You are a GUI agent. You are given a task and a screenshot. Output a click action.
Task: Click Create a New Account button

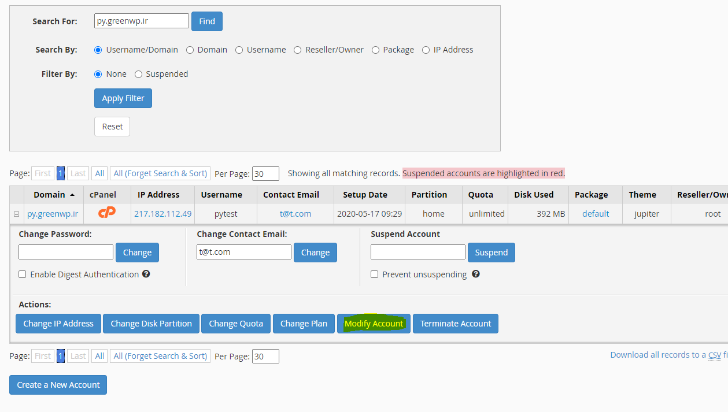point(58,385)
